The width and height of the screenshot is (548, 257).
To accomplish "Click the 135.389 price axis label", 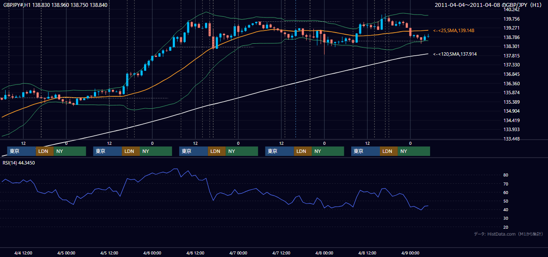I will pyautogui.click(x=512, y=102).
